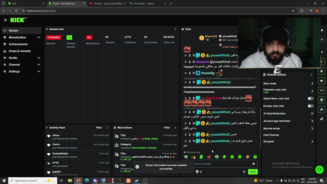Switch to the Kick browser tab
Image resolution: width=327 pixels, height=184 pixels.
point(26,4)
